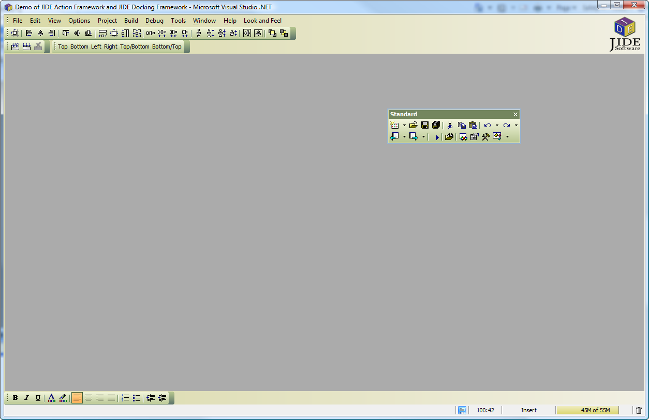The width and height of the screenshot is (649, 420).
Task: Make vertical spacing equal between controls
Action: pyautogui.click(x=199, y=33)
